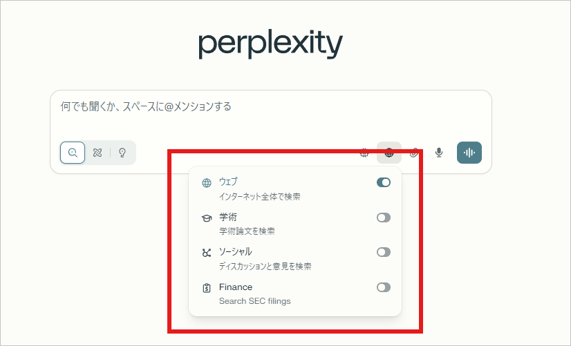Select the Search mode magnifier icon
Screen dimensions: 571x346
click(73, 153)
